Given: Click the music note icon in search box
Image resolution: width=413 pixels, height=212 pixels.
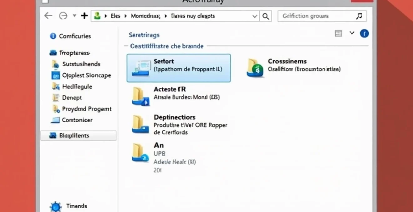Looking at the screenshot, I should click(x=359, y=16).
